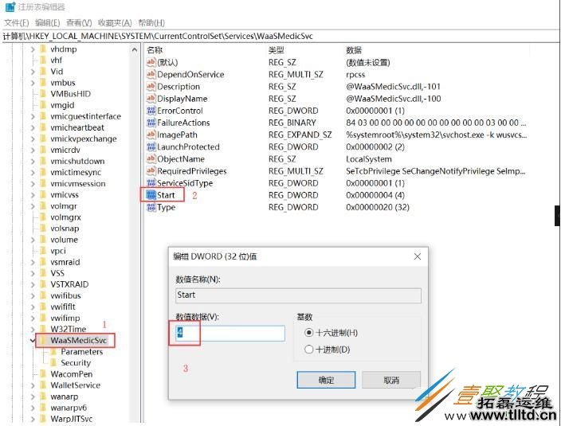Screen dimensions: 561x426
Task: Confirm the dialog with 确定 button
Action: (326, 380)
